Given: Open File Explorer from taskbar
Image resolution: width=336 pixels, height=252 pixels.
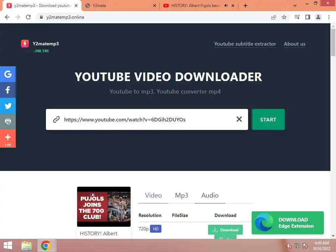Looking at the screenshot, I should [x=27, y=245].
